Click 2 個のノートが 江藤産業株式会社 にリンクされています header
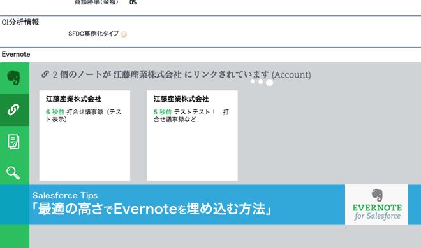This screenshot has height=248, width=421. point(161,74)
